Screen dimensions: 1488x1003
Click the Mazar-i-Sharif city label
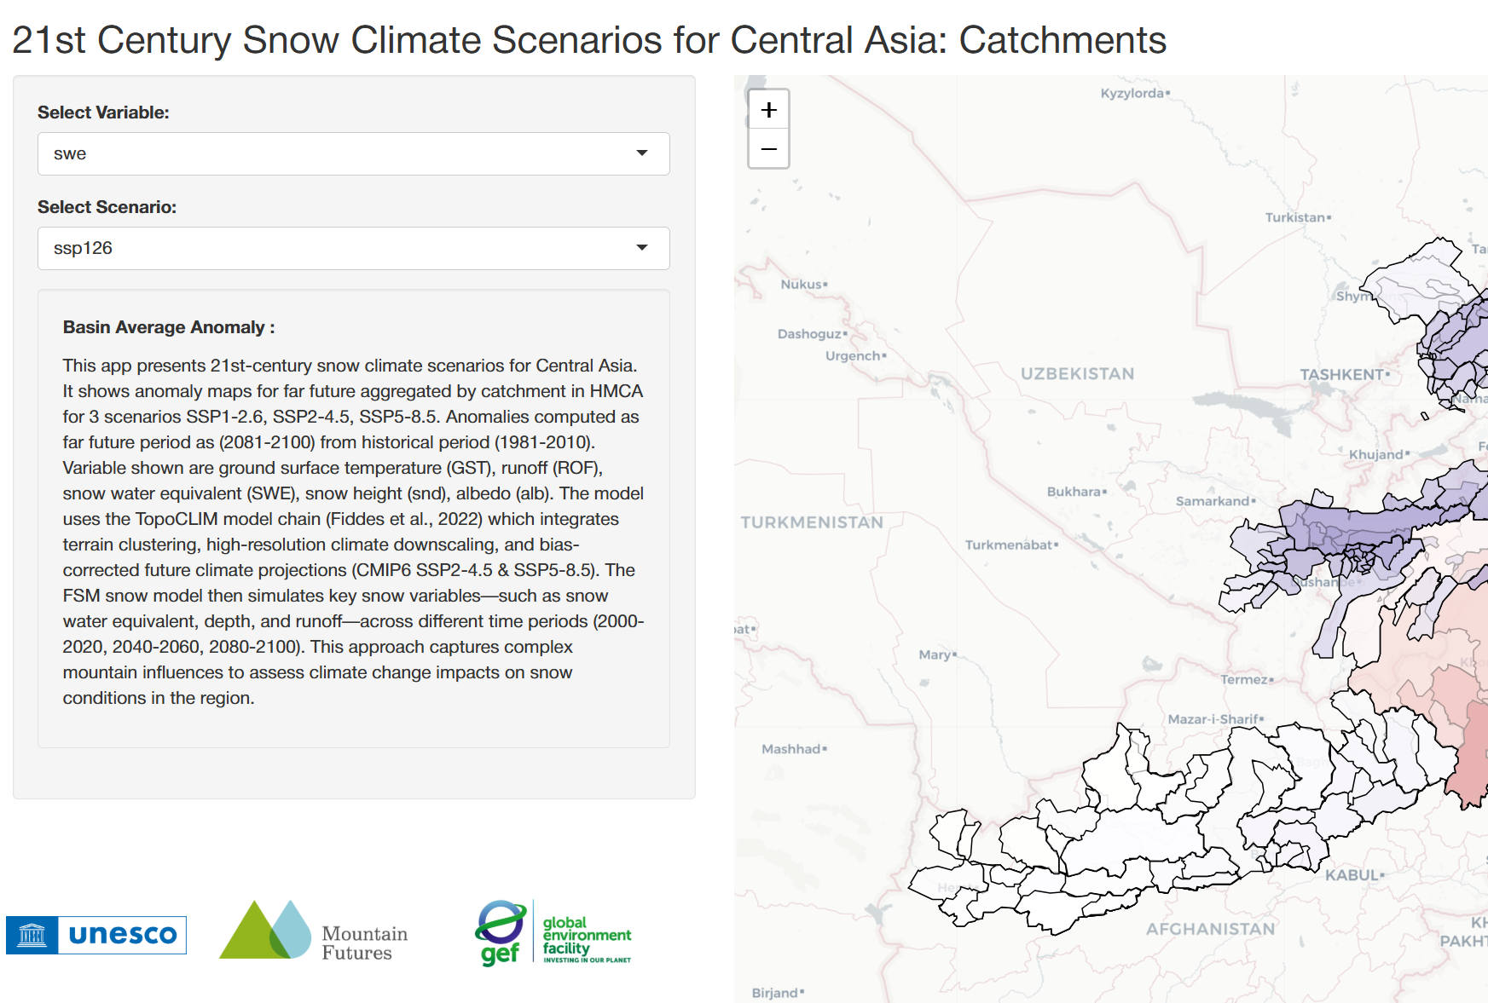(1213, 719)
